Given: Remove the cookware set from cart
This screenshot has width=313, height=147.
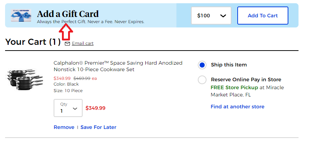Looking at the screenshot, I should 64,127.
